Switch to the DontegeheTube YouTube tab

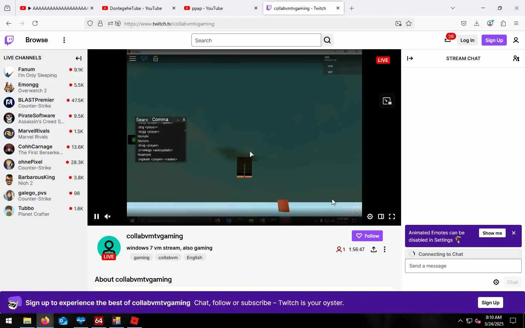pos(139,8)
